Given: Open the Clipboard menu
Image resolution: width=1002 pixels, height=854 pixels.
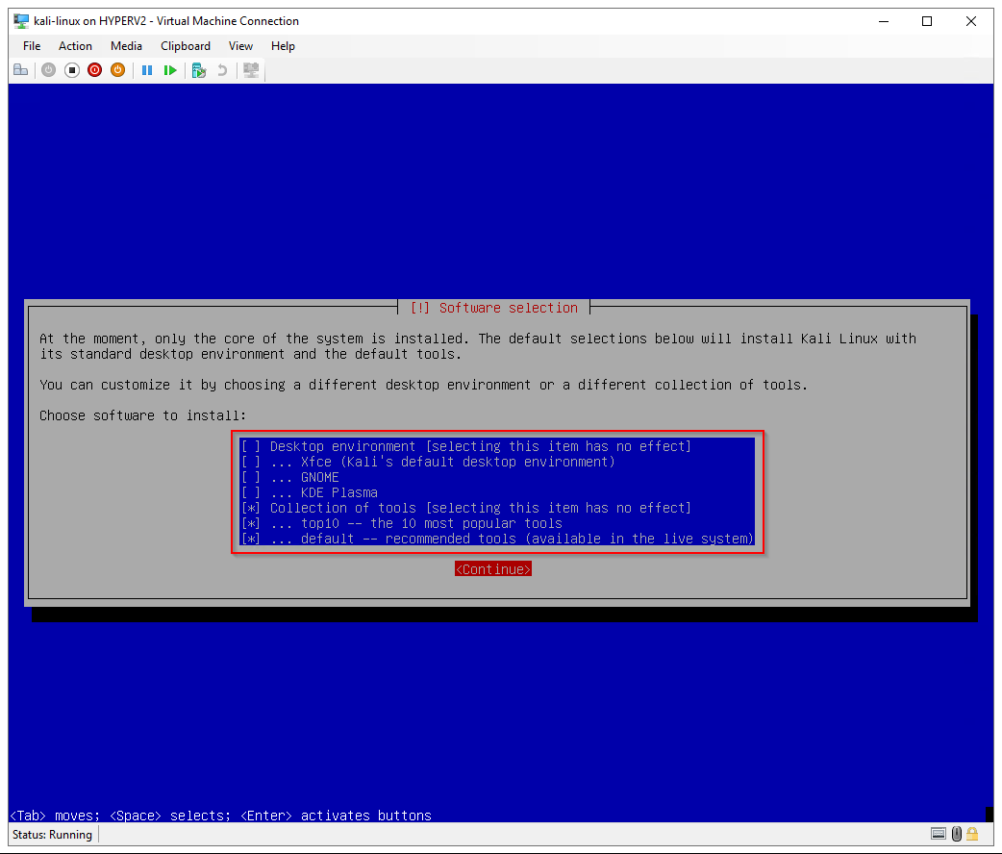Looking at the screenshot, I should [186, 46].
